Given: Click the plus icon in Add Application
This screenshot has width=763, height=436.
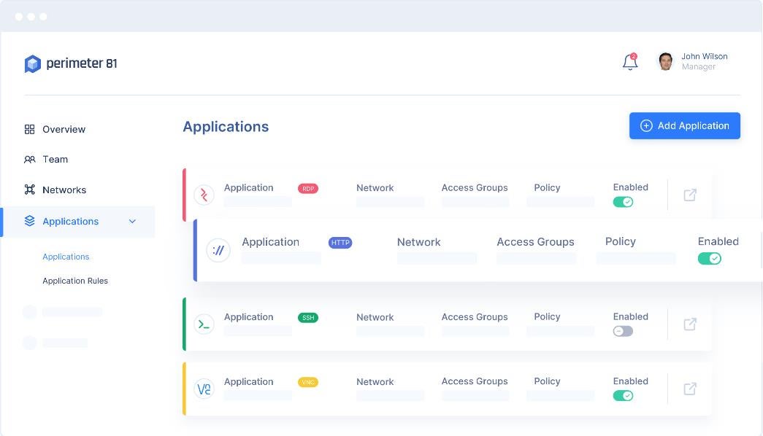Looking at the screenshot, I should [x=646, y=126].
